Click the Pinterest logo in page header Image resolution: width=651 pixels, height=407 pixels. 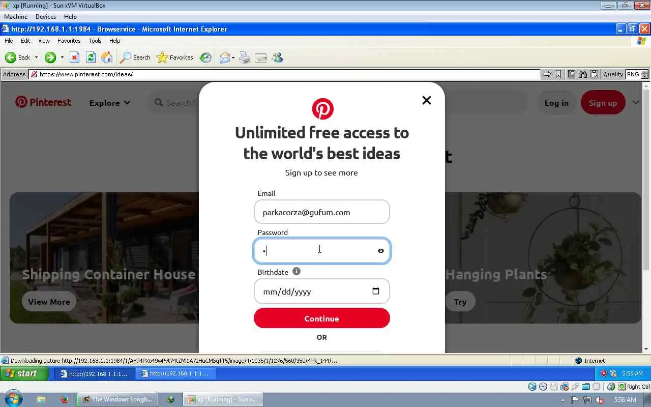click(x=43, y=102)
